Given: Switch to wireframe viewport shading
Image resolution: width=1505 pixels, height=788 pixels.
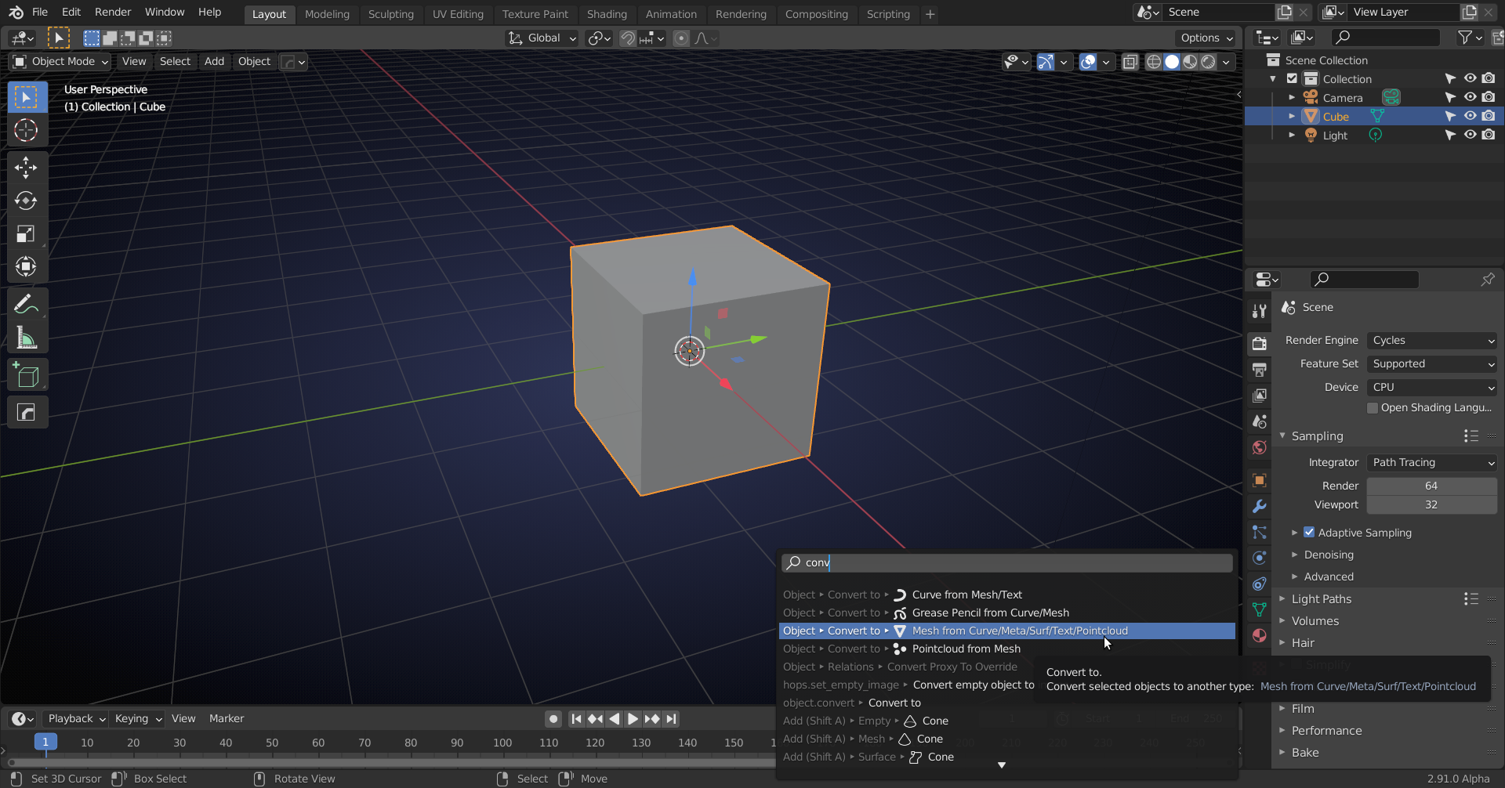Looking at the screenshot, I should point(1154,62).
